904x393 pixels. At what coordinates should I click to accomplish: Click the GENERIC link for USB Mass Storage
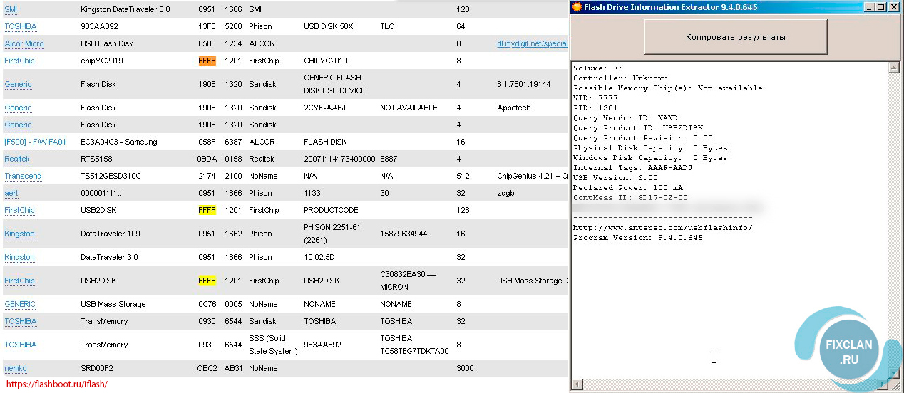20,304
